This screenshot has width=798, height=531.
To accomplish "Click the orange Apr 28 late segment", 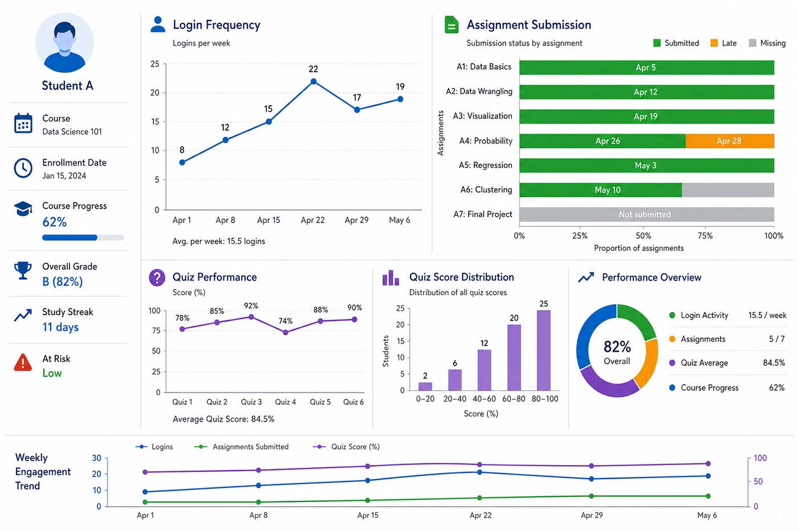I will [730, 141].
